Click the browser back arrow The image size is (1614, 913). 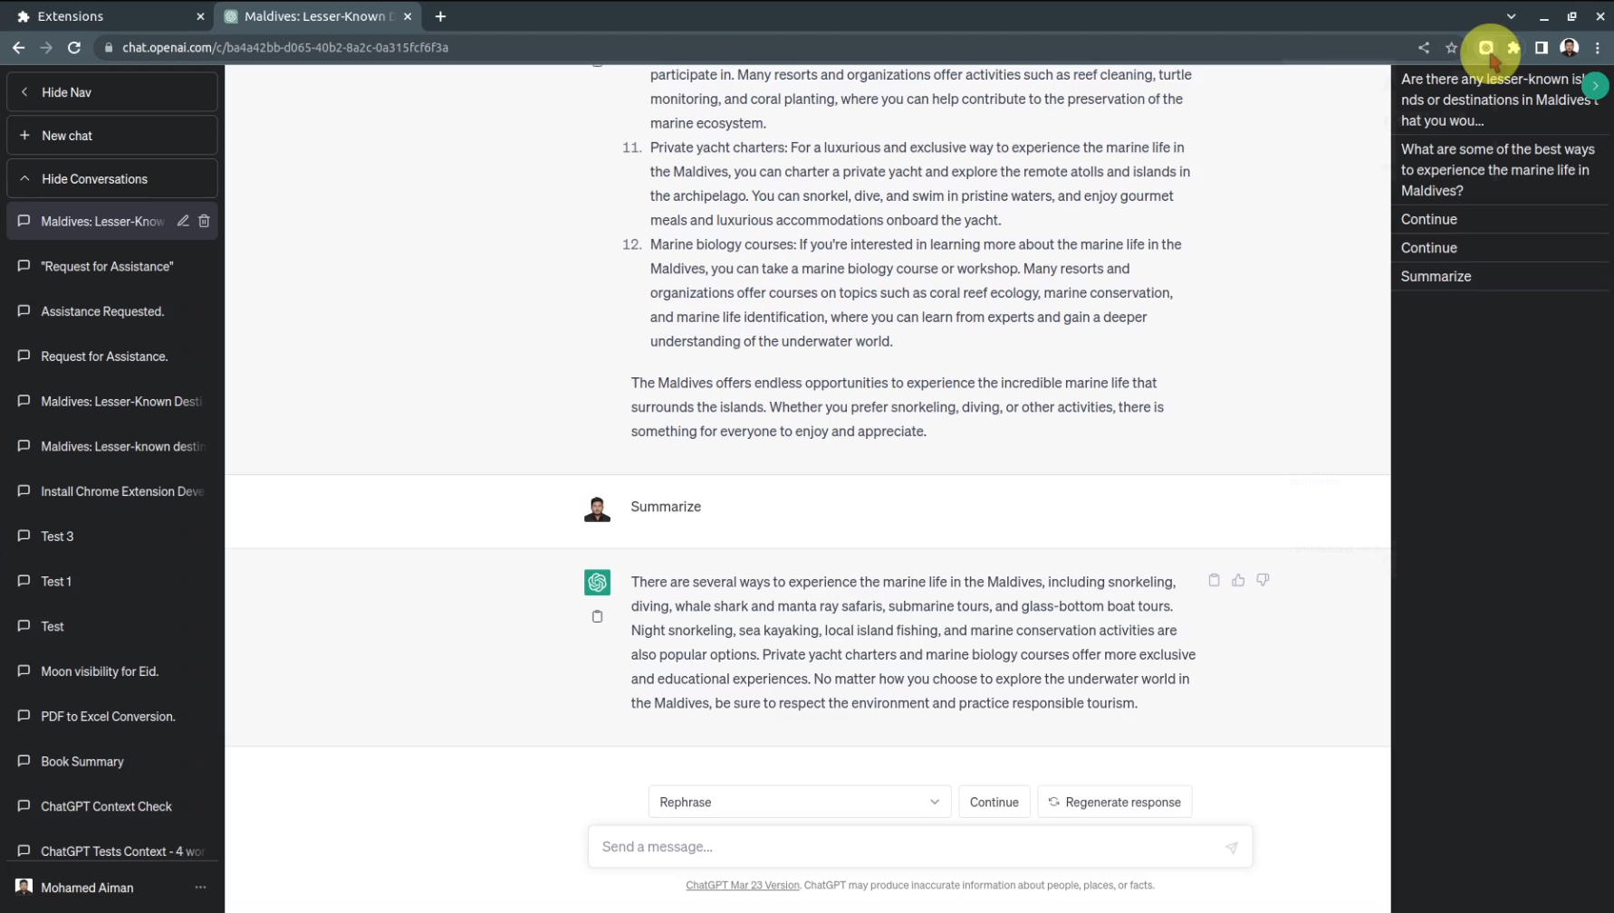(x=19, y=47)
